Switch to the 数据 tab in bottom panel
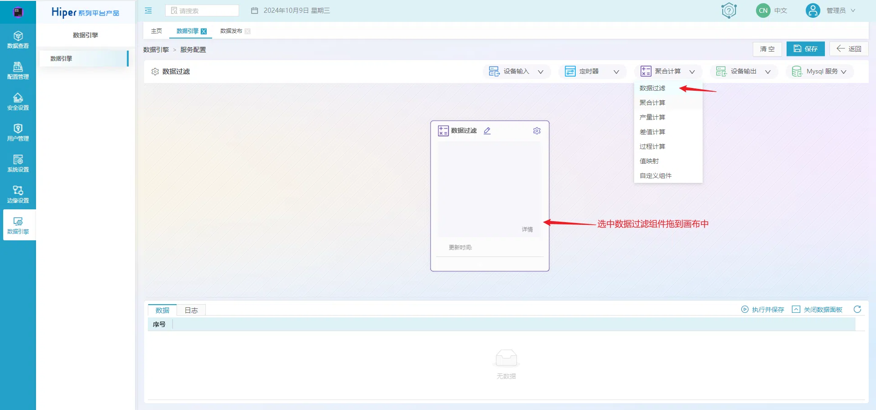Screen dimensions: 876x410 (162, 310)
